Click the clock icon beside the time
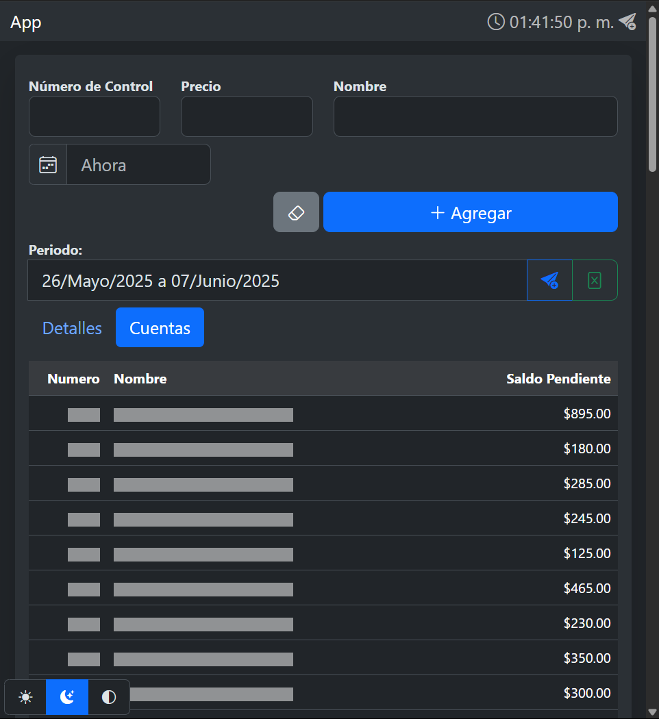Image resolution: width=659 pixels, height=719 pixels. pos(495,22)
